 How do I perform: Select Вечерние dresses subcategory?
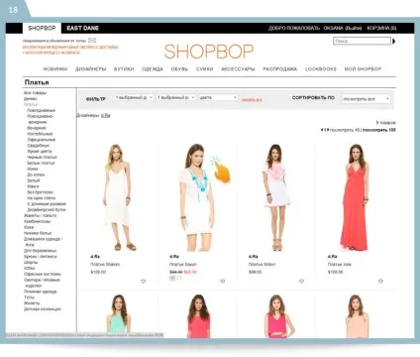tap(37, 128)
